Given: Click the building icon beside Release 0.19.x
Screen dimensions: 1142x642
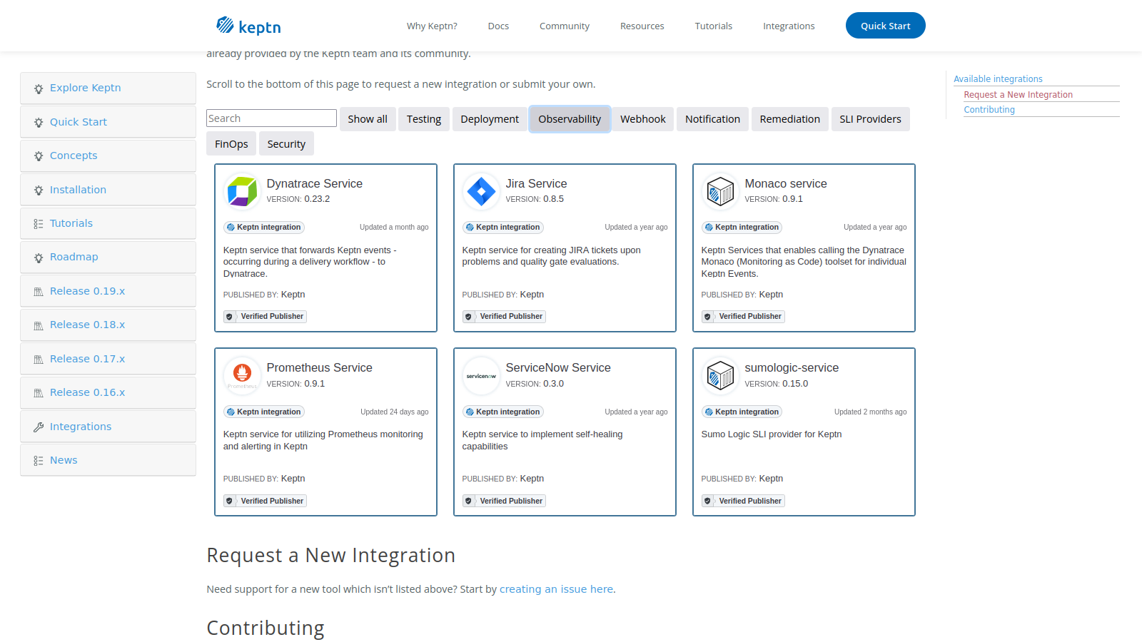Looking at the screenshot, I should pos(39,292).
